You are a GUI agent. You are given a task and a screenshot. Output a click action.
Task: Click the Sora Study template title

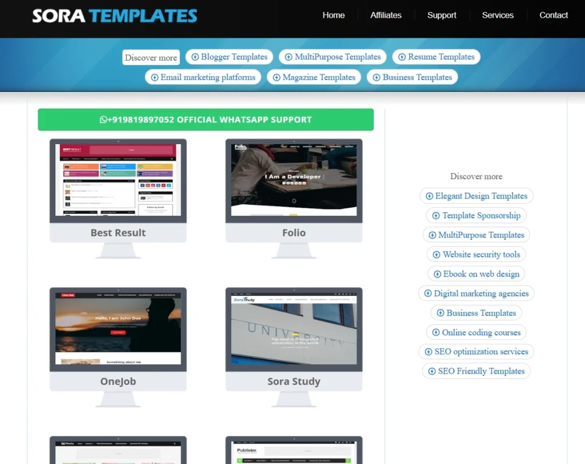(x=294, y=382)
